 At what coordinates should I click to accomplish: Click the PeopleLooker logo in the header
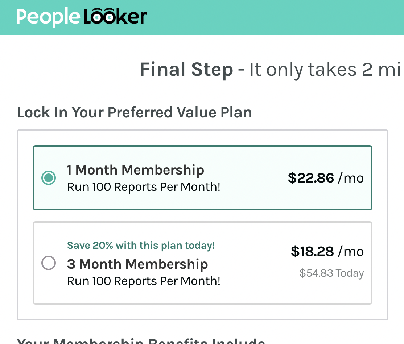point(82,17)
